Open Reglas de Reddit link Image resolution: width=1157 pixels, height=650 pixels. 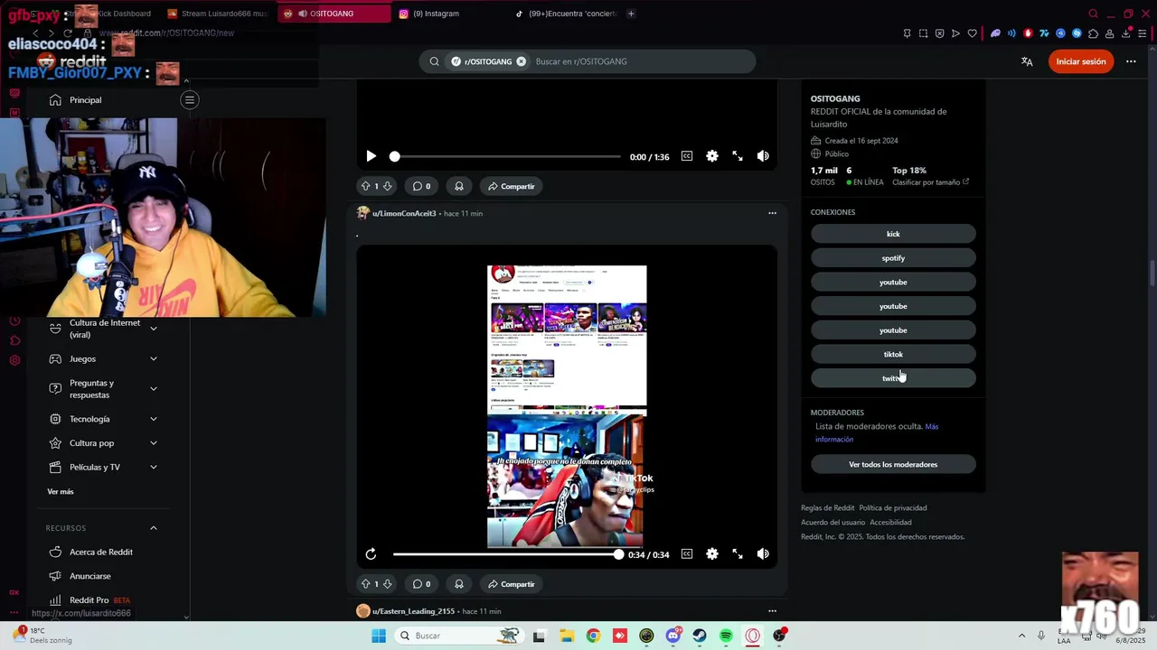pos(827,508)
